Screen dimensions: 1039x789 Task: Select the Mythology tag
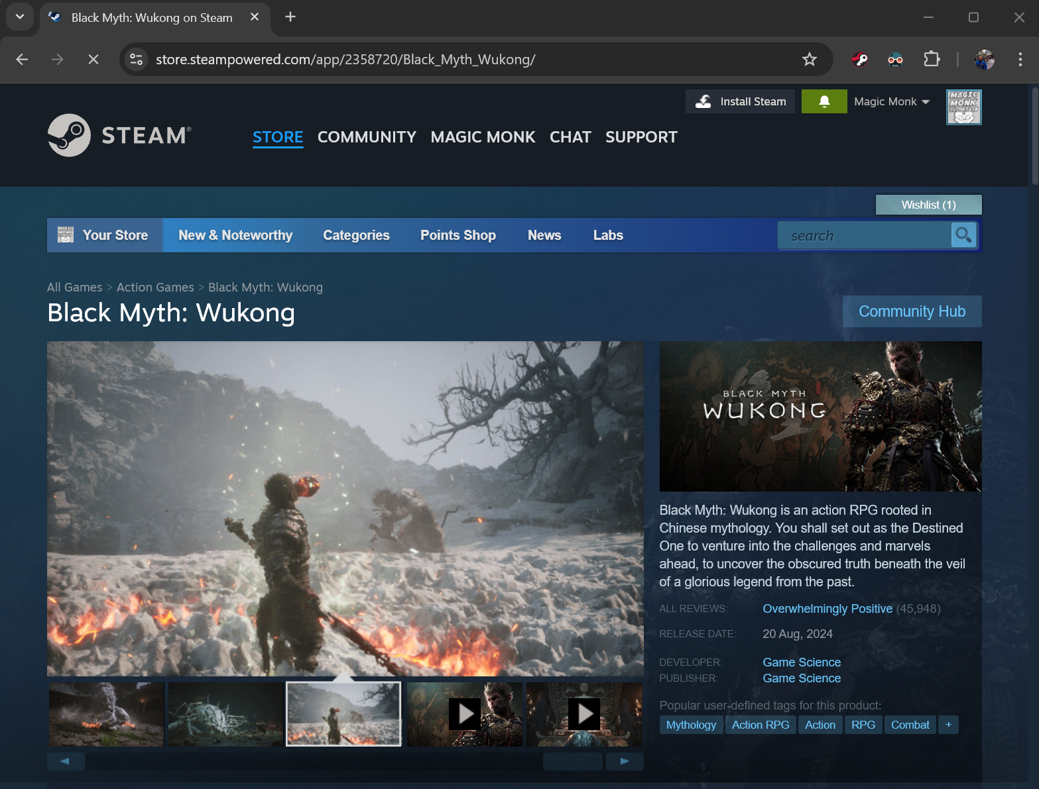(691, 725)
